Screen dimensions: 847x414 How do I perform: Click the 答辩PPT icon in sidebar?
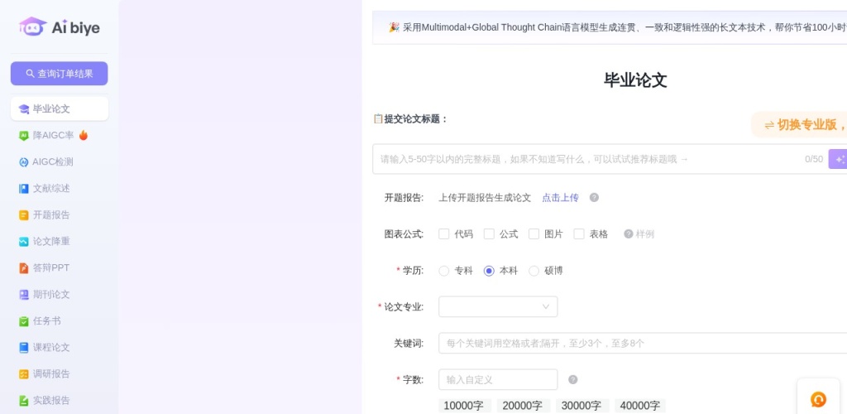coord(24,268)
